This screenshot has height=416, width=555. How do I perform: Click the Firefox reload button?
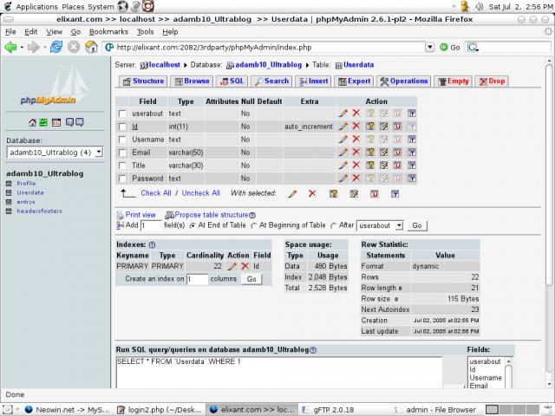coord(56,47)
